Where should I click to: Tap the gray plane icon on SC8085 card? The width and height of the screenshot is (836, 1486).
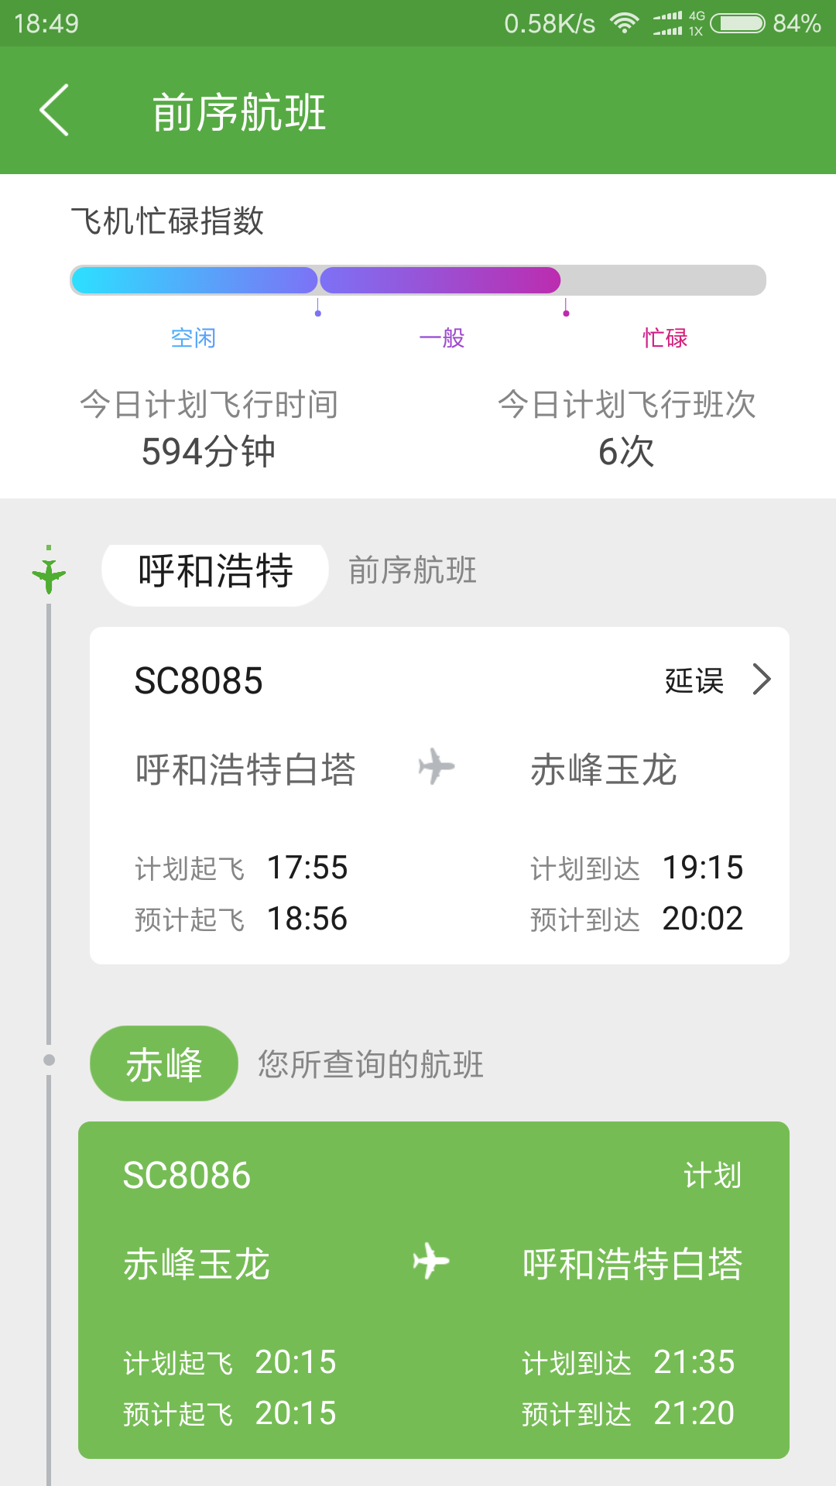(x=437, y=766)
